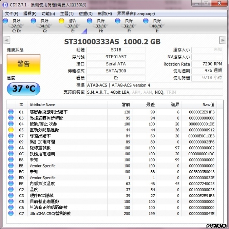Click the transfer mode field SATA/300
This screenshot has width=229, height=229.
(116, 71)
